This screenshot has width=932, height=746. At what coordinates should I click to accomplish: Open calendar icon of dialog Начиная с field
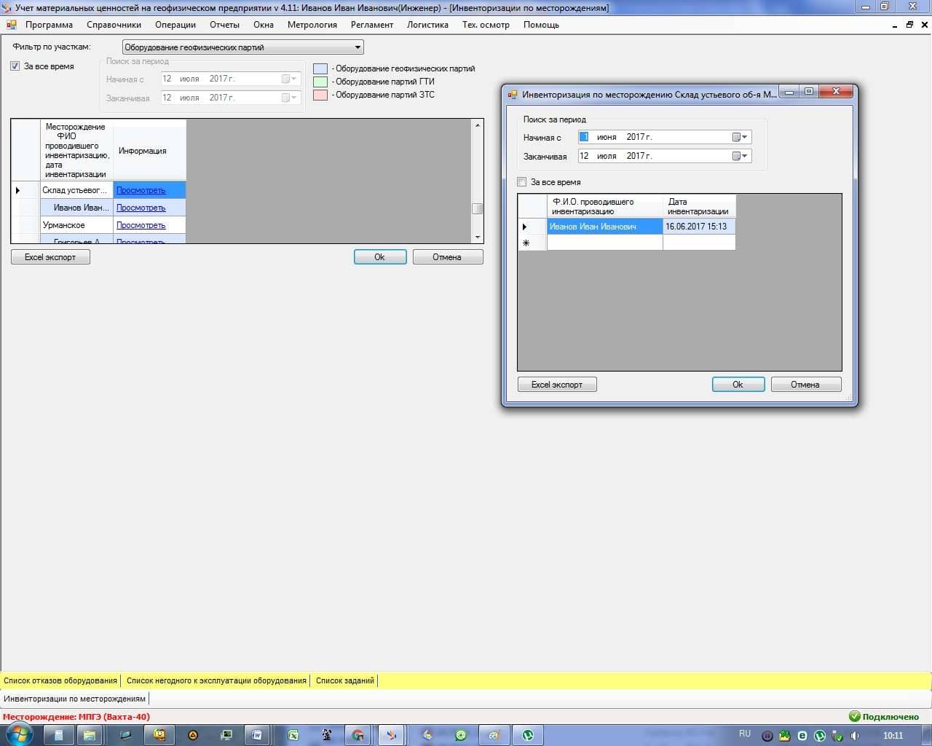click(740, 137)
